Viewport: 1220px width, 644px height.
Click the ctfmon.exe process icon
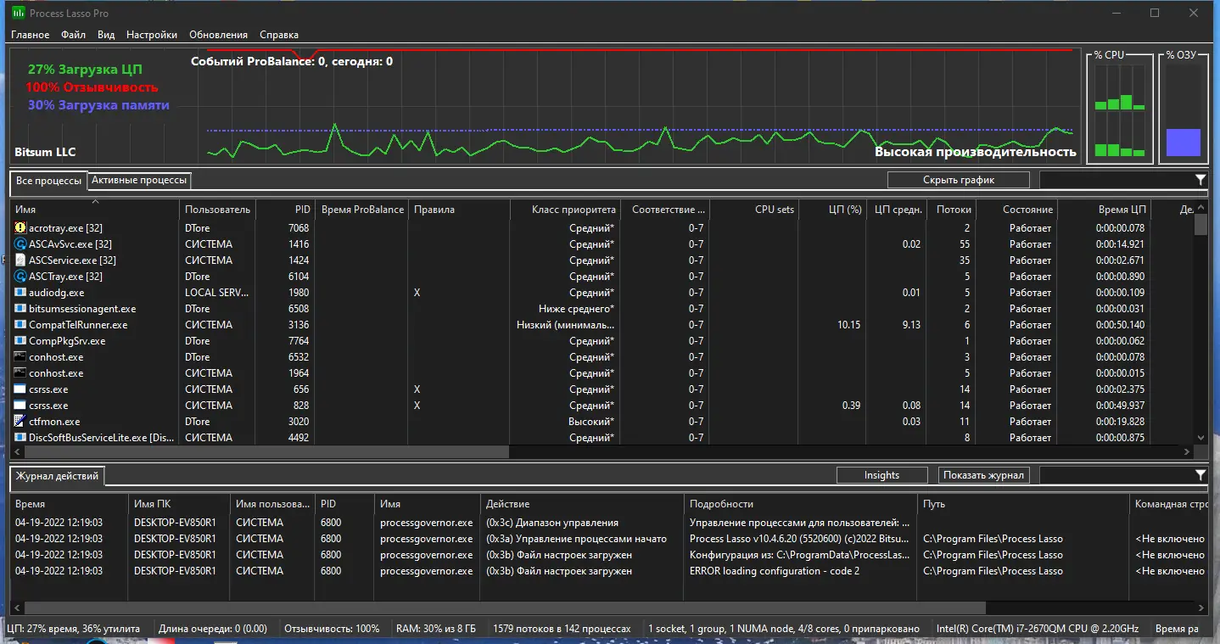pos(20,422)
